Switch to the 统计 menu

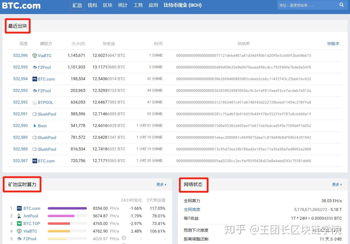pyautogui.click(x=123, y=5)
